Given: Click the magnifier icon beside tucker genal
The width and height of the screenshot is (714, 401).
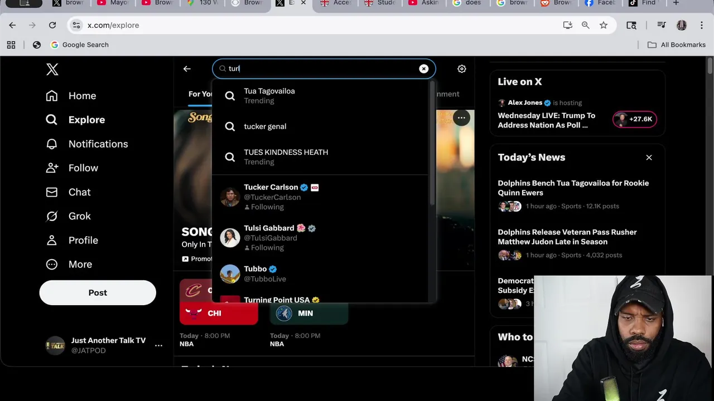Looking at the screenshot, I should point(230,126).
